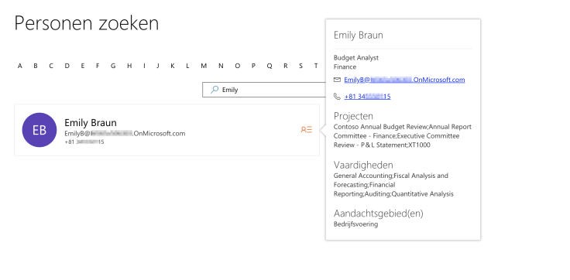The height and width of the screenshot is (280, 570).
Task: Click the Bedrijfsvoering text
Action: pyautogui.click(x=356, y=224)
